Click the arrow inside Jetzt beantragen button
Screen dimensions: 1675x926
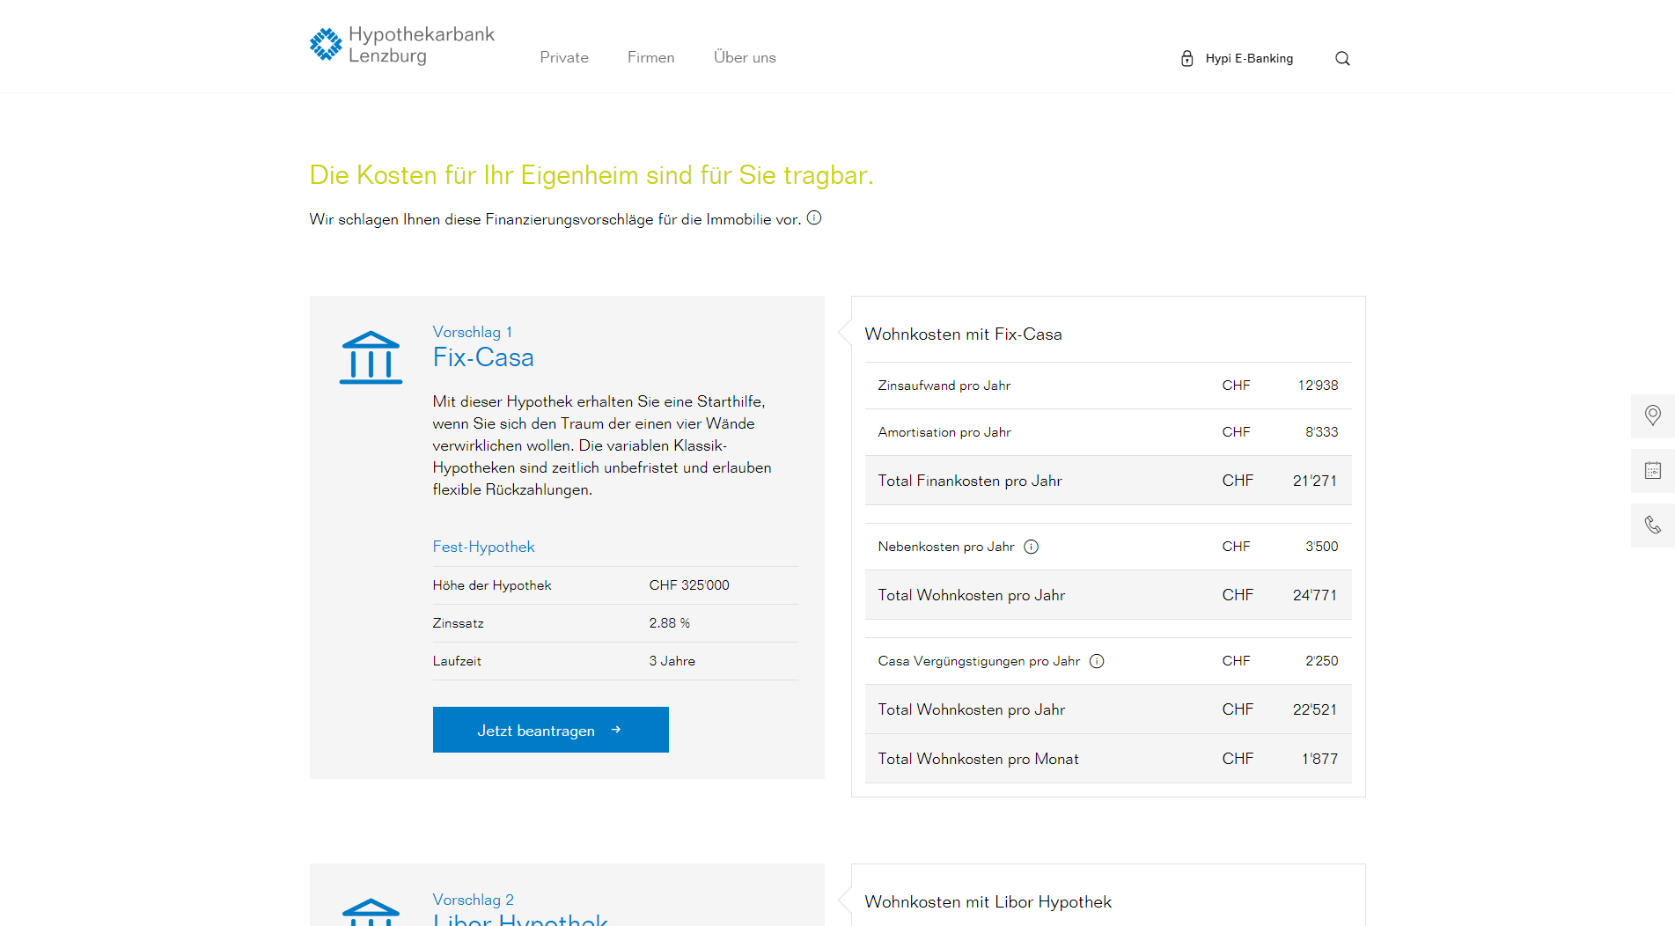(x=617, y=730)
